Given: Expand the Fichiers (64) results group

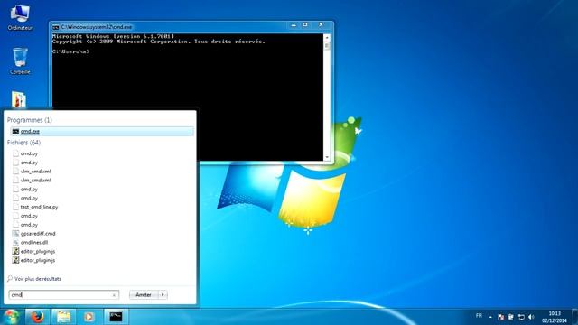Looking at the screenshot, I should pos(24,143).
